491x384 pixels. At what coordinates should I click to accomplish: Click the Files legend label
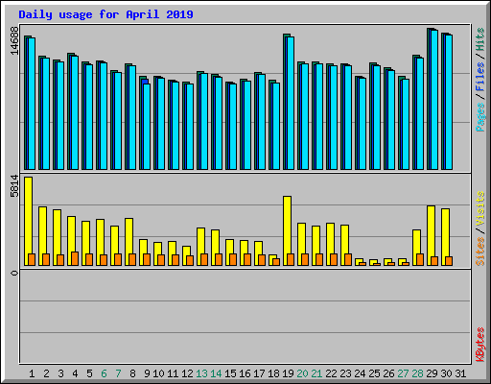click(480, 76)
